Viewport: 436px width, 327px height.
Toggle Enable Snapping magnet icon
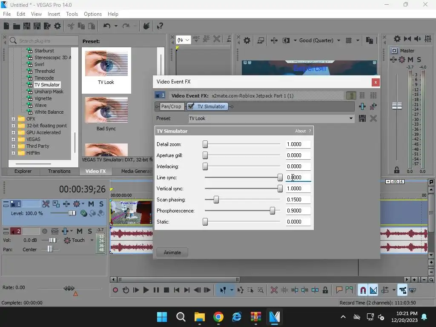(363, 290)
